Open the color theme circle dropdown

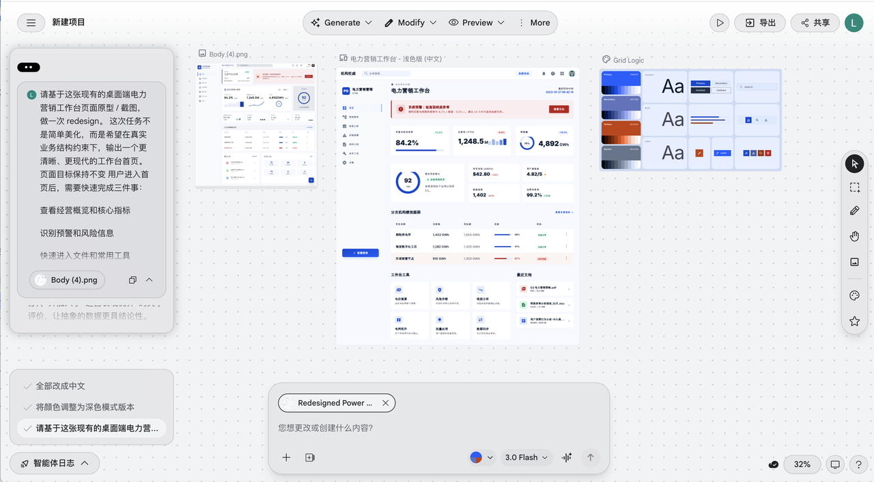coord(481,457)
